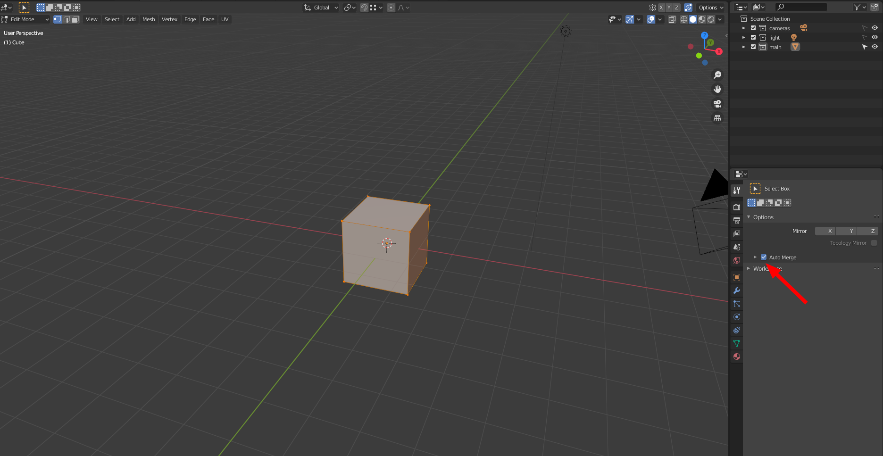
Task: Open the Material properties tab
Action: (x=737, y=357)
